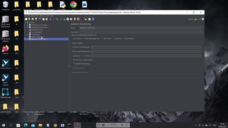Expand the plain Thread Group tree node

pyautogui.click(x=27, y=34)
